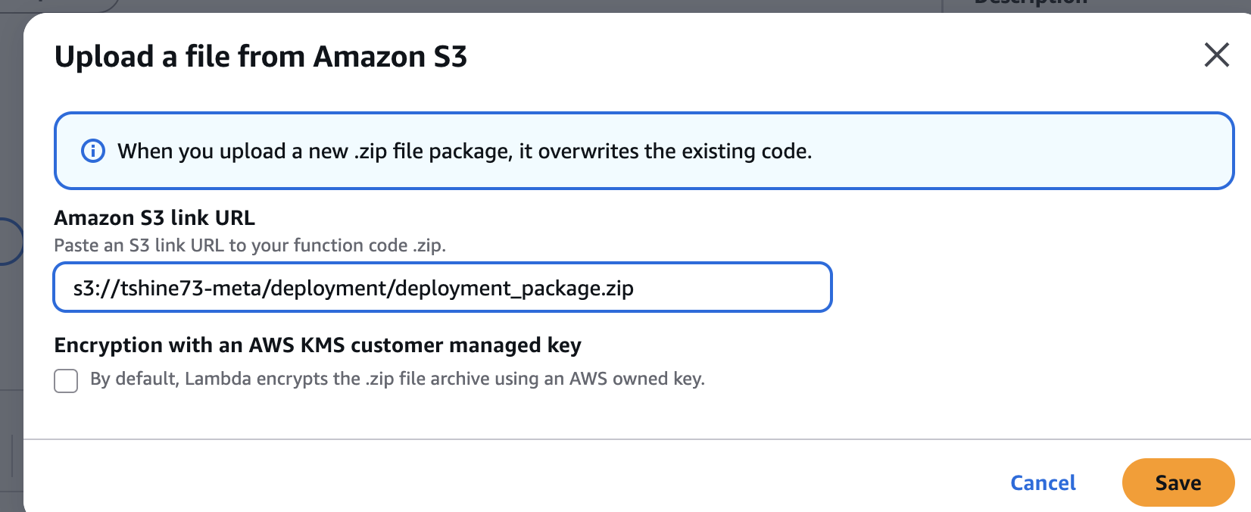Click the overwrite warning message text

[464, 151]
